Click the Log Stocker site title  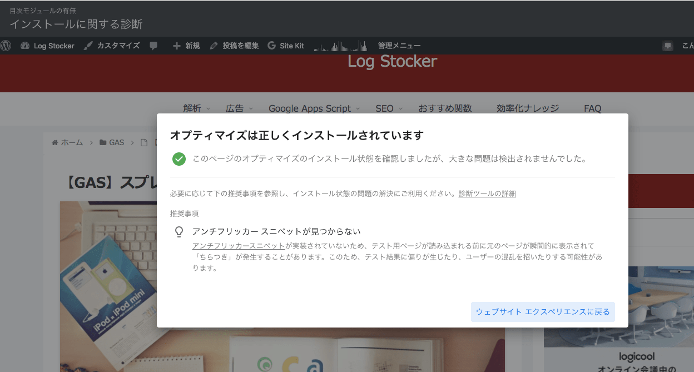(x=393, y=61)
